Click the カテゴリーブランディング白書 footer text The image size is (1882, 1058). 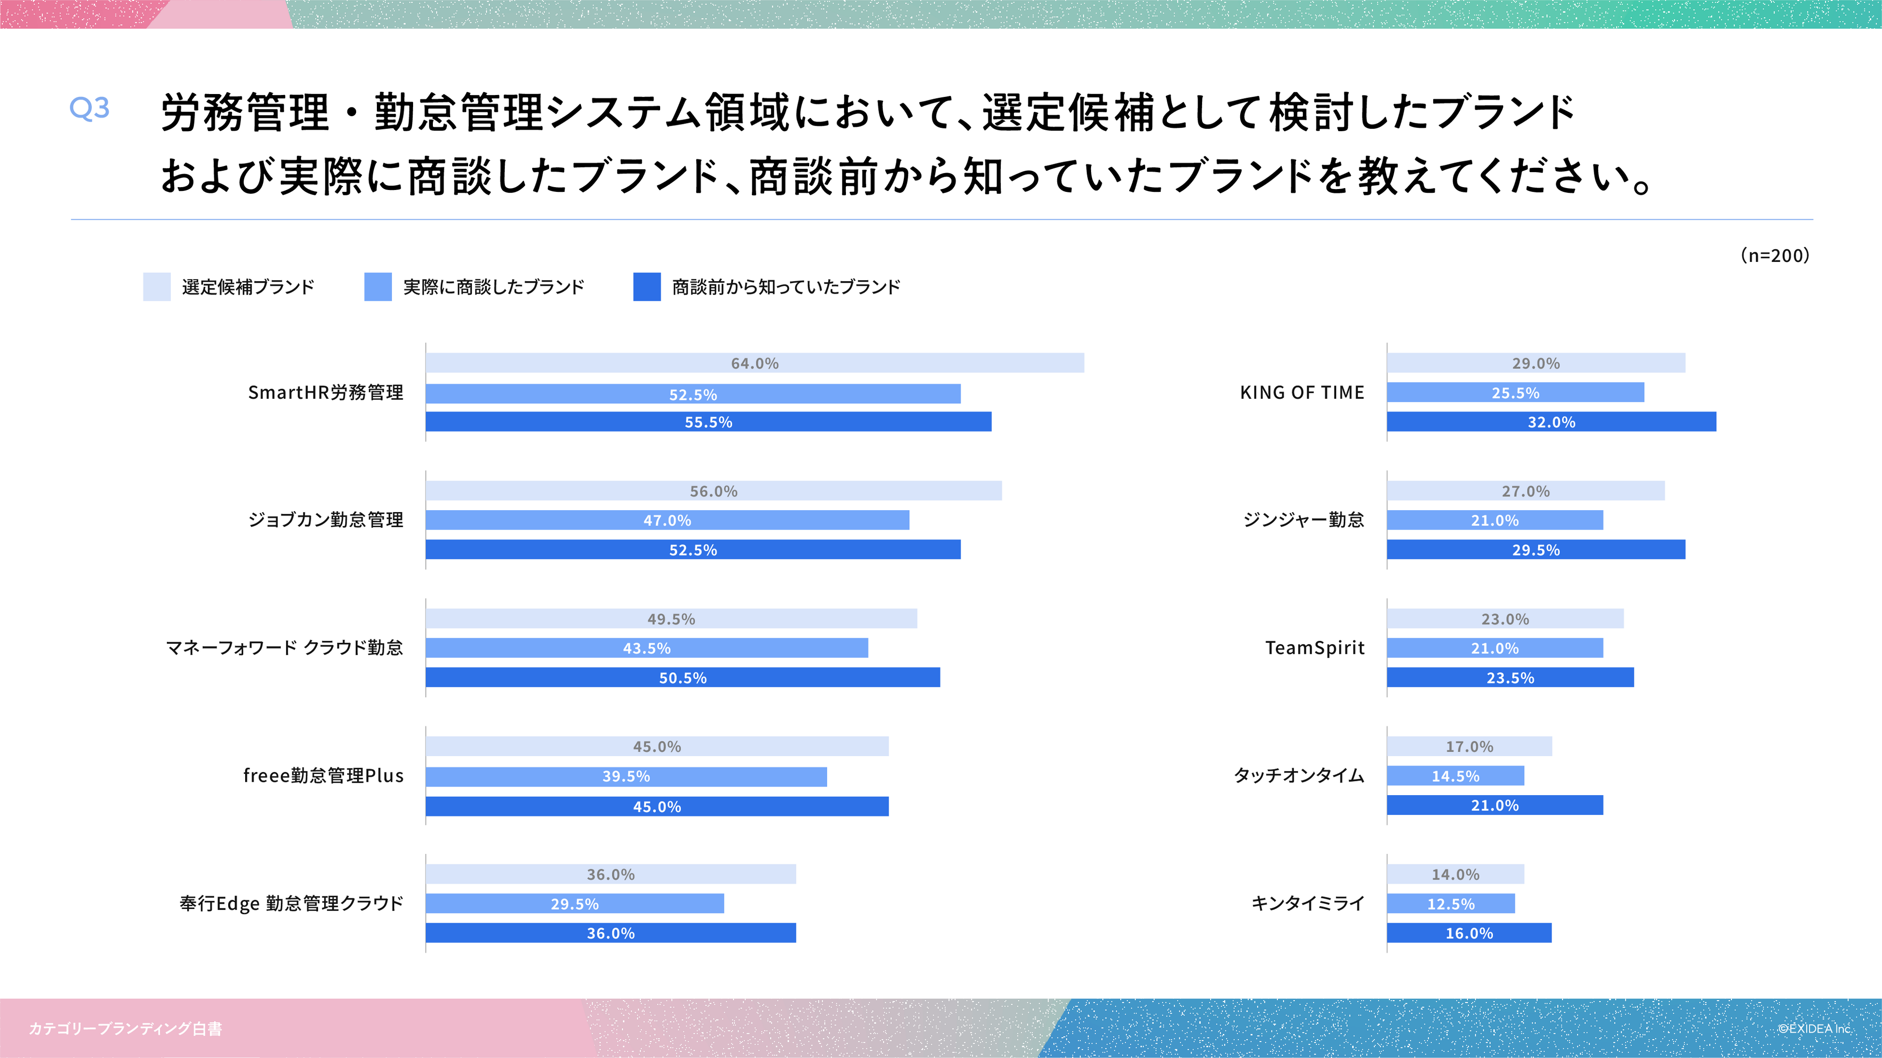coord(125,1029)
